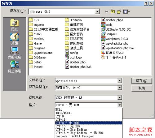Select the QQGame folder
Screen dimensions: 155x138
(x=37, y=58)
